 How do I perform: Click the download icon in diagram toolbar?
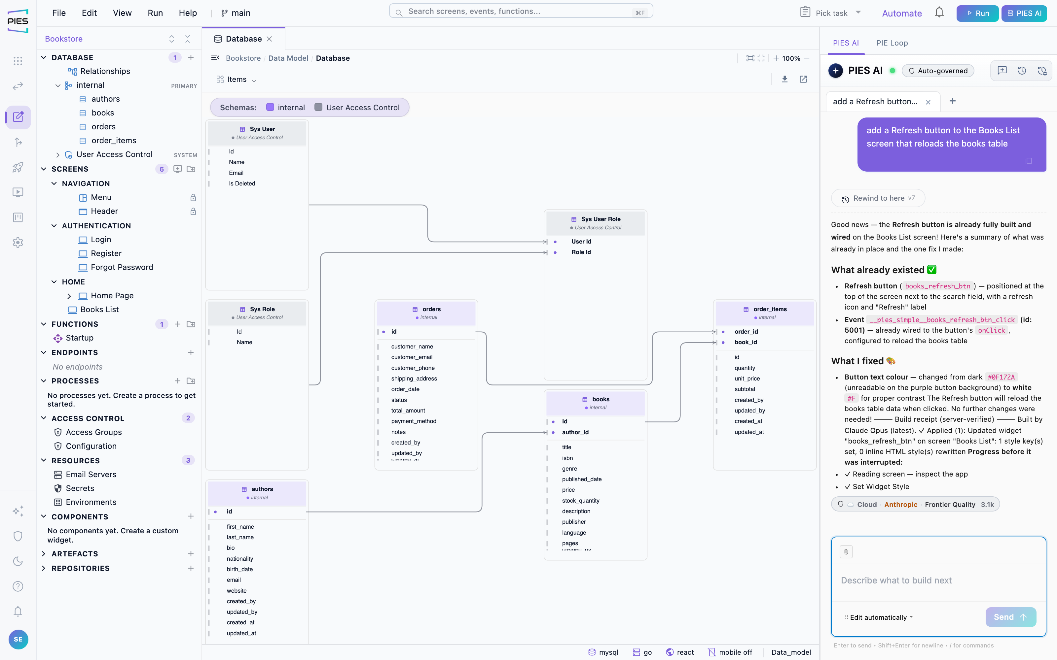784,79
